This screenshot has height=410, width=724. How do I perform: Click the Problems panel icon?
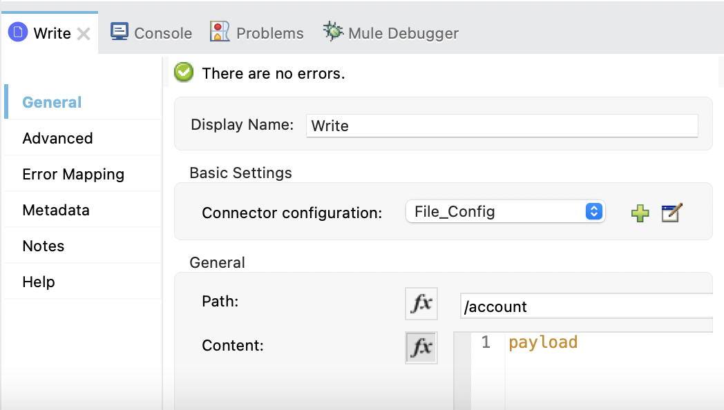coord(218,32)
